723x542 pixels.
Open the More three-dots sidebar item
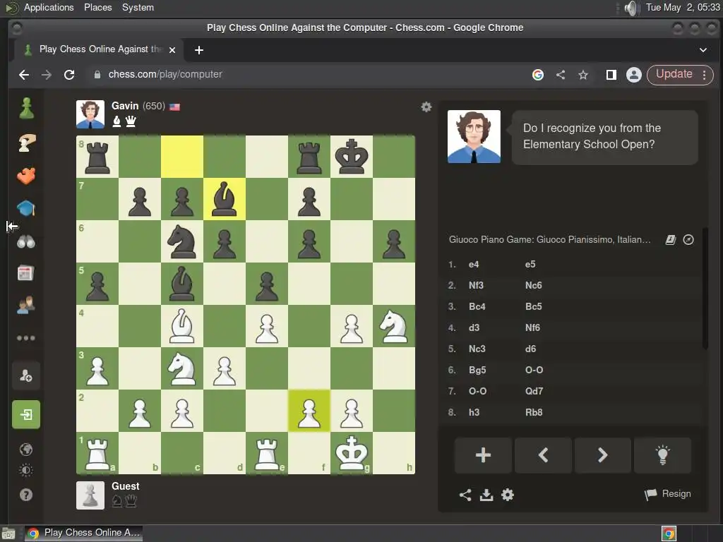[x=26, y=338]
